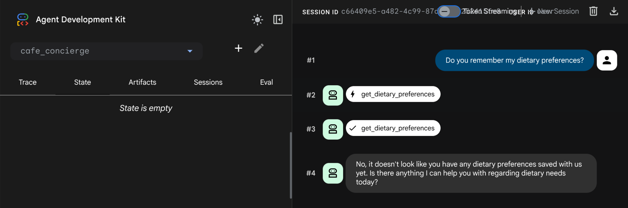The height and width of the screenshot is (208, 628).
Task: Collapse the side panel
Action: pos(278,20)
